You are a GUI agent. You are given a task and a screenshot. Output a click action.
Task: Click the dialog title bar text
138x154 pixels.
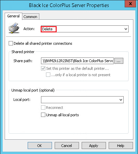[x=69, y=5]
